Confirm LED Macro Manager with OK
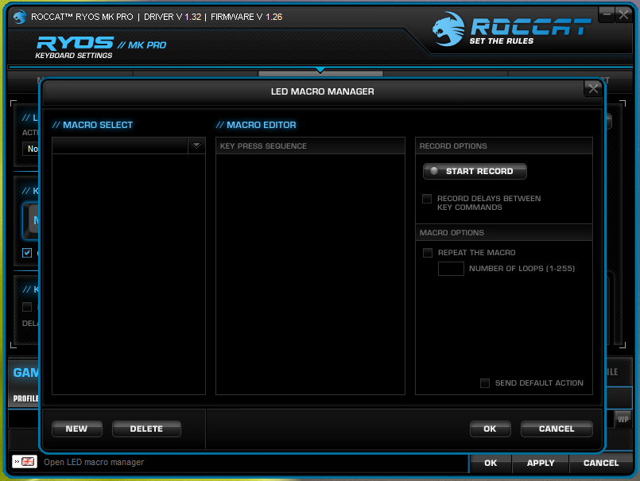 491,429
